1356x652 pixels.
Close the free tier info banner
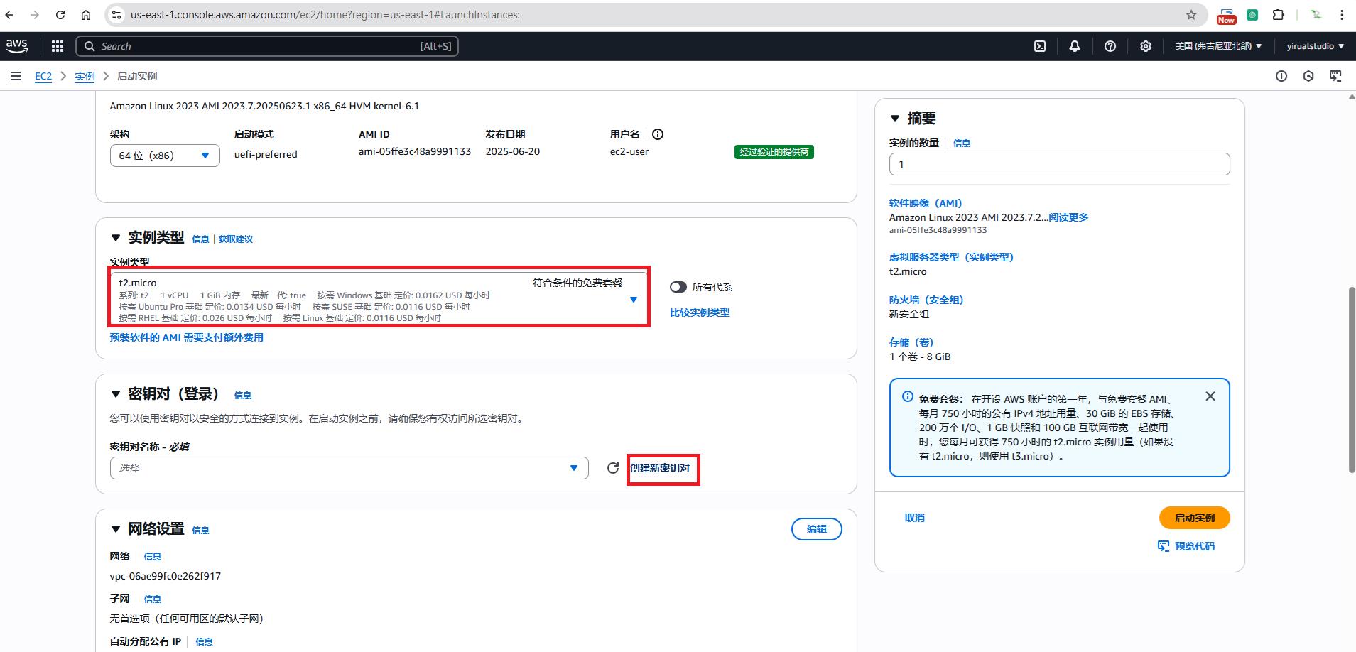[1210, 396]
